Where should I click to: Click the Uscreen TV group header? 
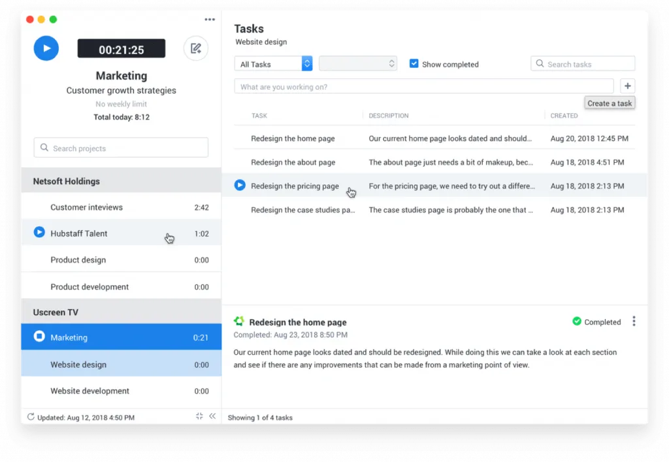coord(121,312)
